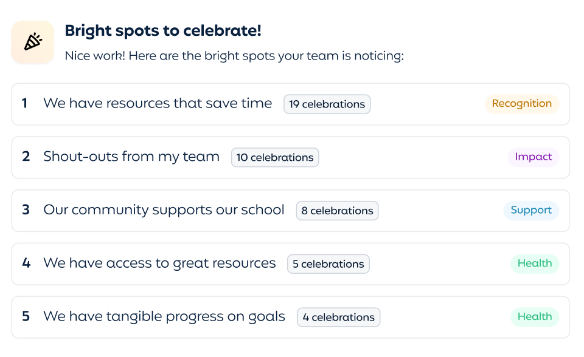The width and height of the screenshot is (584, 357).
Task: Click the '4 celebrations' badge
Action: [338, 318]
